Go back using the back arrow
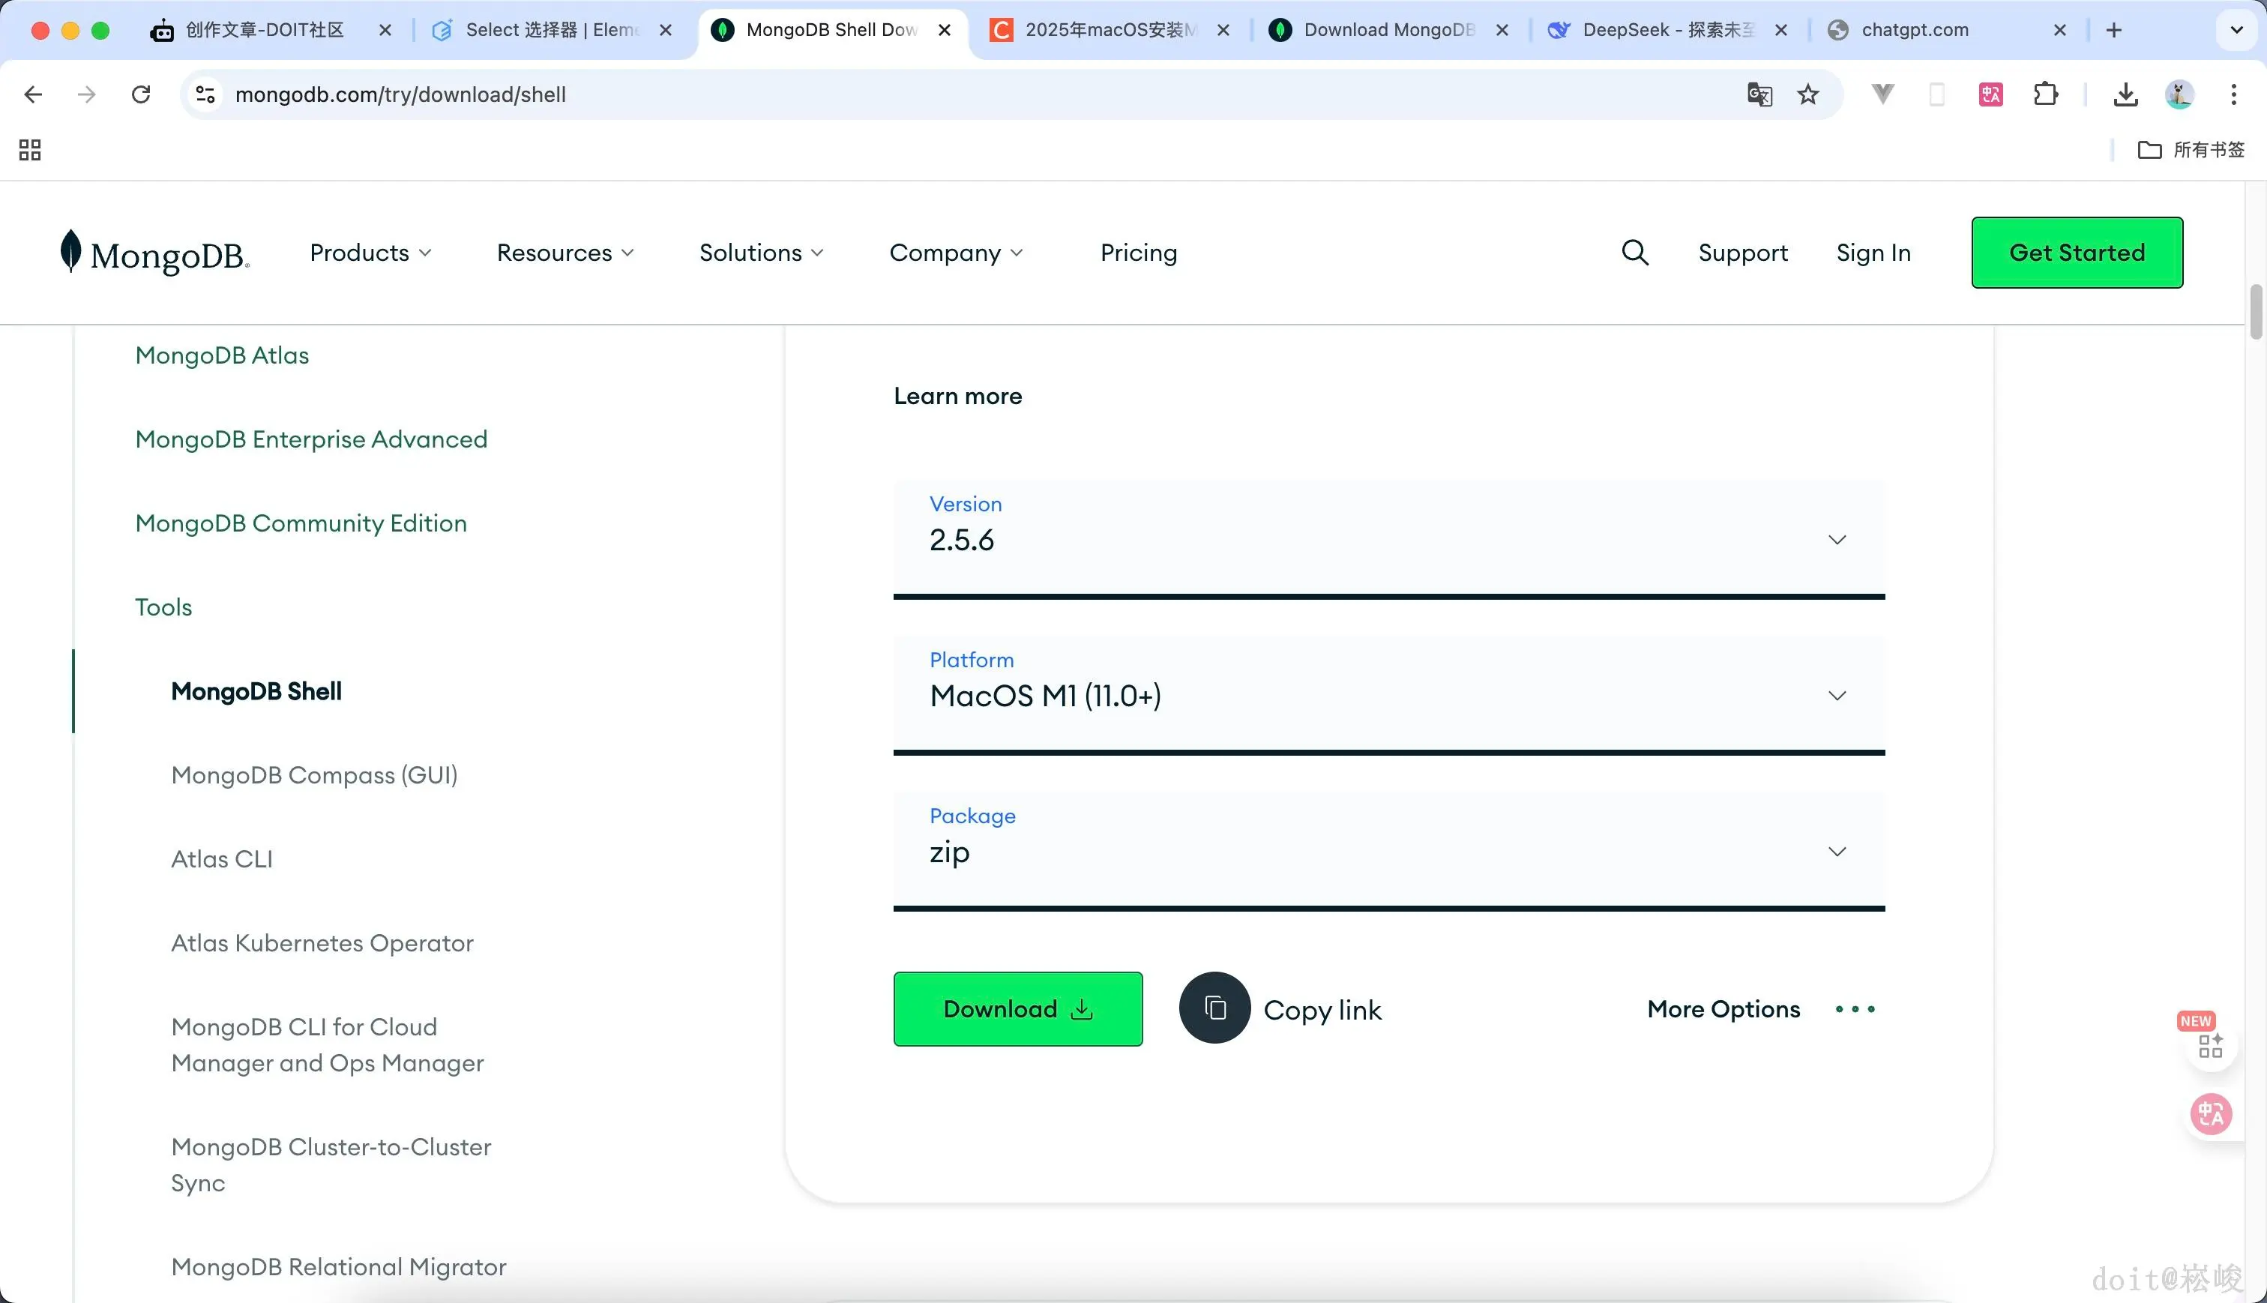The width and height of the screenshot is (2267, 1303). 33,94
